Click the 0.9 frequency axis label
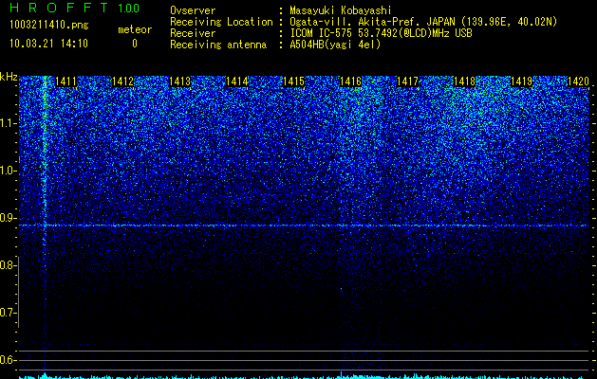Screen dimensions: 597x379 coord(8,218)
